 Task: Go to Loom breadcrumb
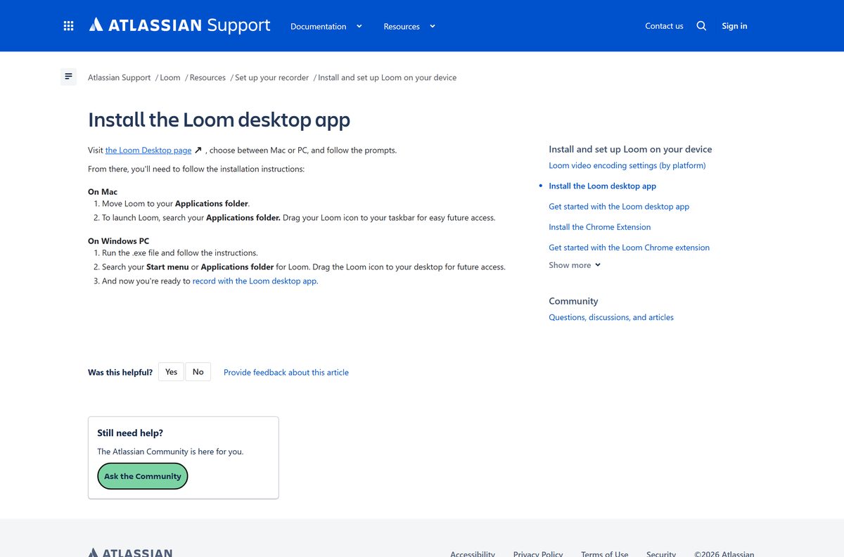coord(170,77)
